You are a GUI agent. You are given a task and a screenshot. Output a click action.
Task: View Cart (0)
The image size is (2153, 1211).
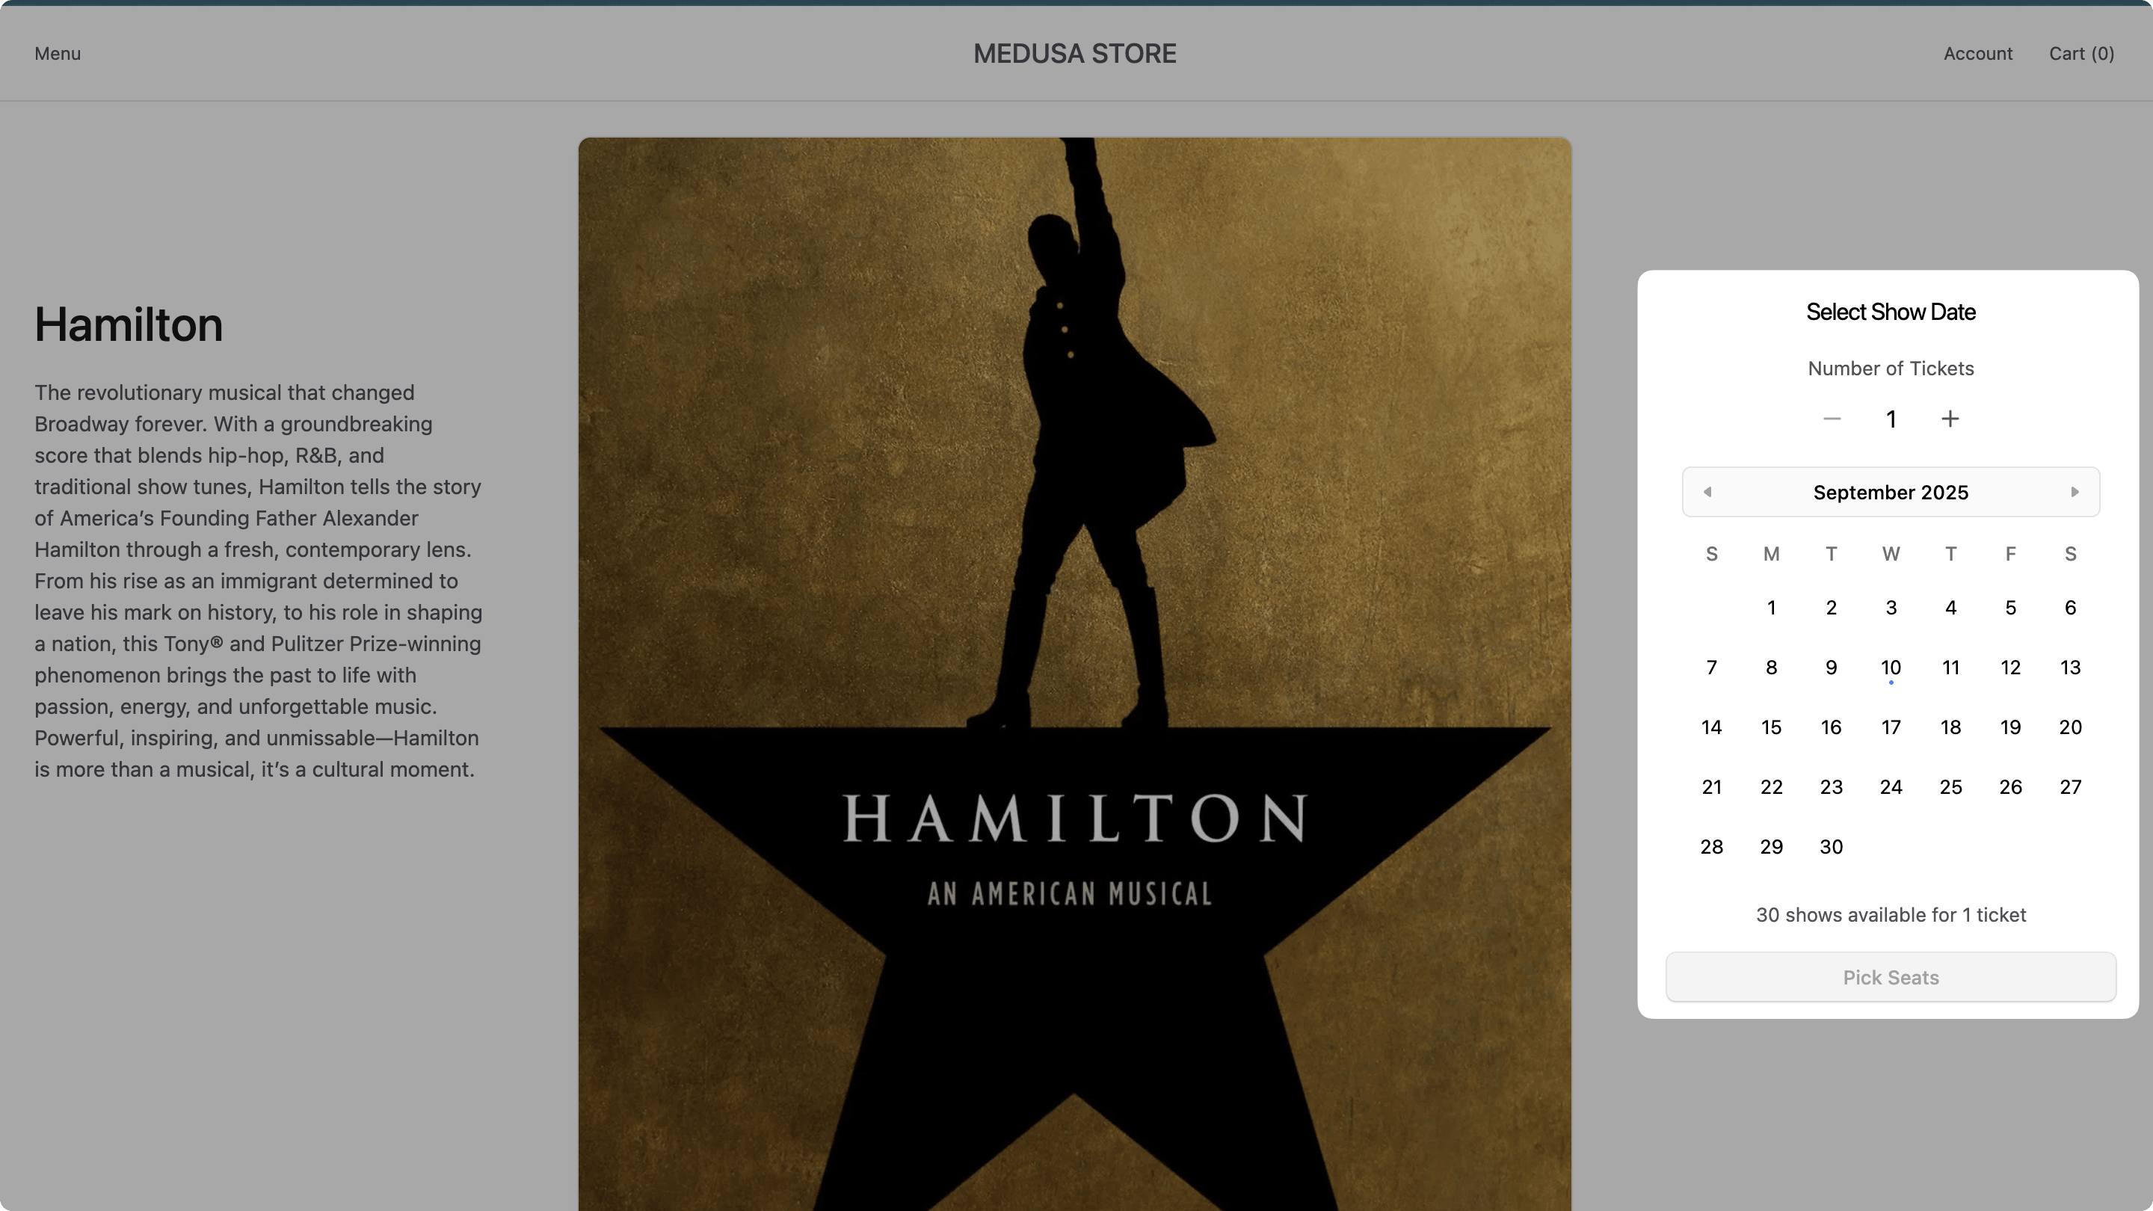coord(2081,54)
